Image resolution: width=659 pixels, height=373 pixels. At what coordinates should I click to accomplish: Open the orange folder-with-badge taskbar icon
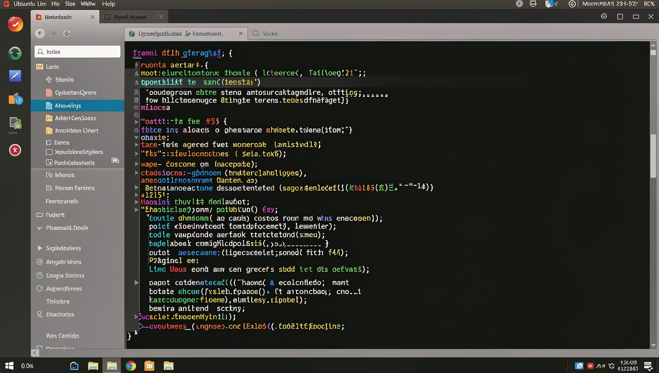point(149,366)
